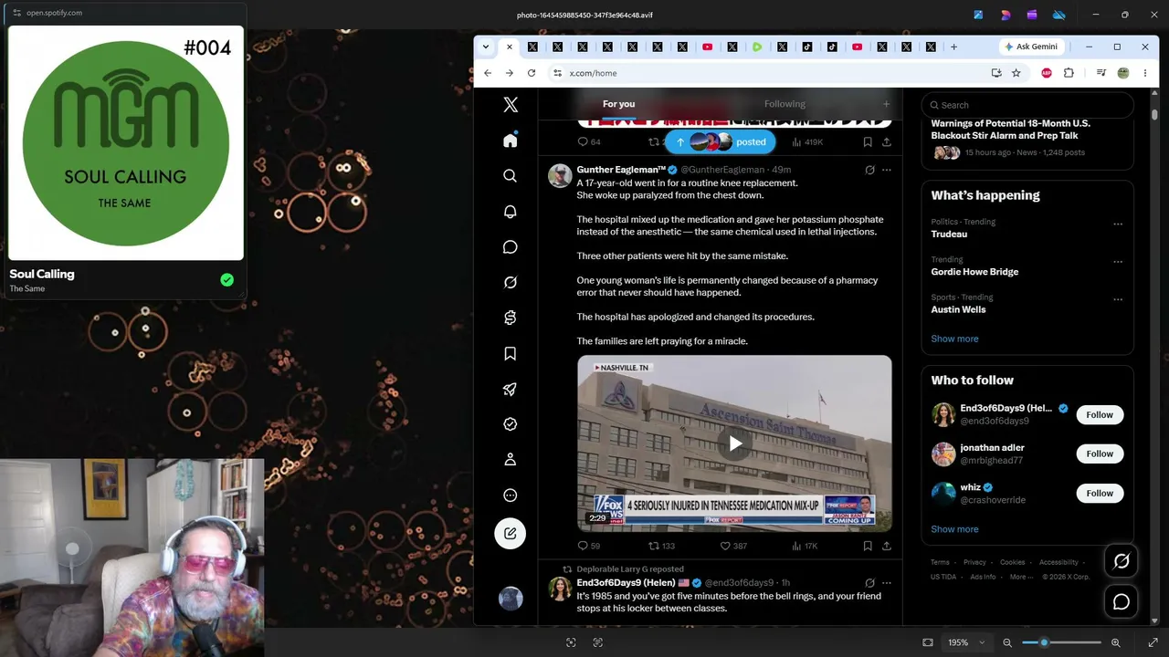Image resolution: width=1169 pixels, height=657 pixels.
Task: Open Chrome media controls icon
Action: click(x=1101, y=73)
